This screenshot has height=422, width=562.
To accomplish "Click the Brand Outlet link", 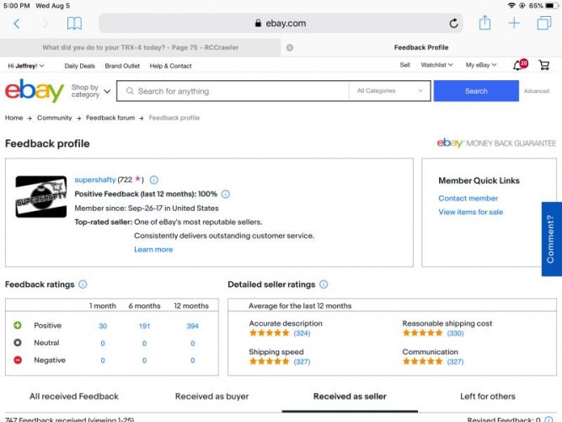I will (x=122, y=66).
